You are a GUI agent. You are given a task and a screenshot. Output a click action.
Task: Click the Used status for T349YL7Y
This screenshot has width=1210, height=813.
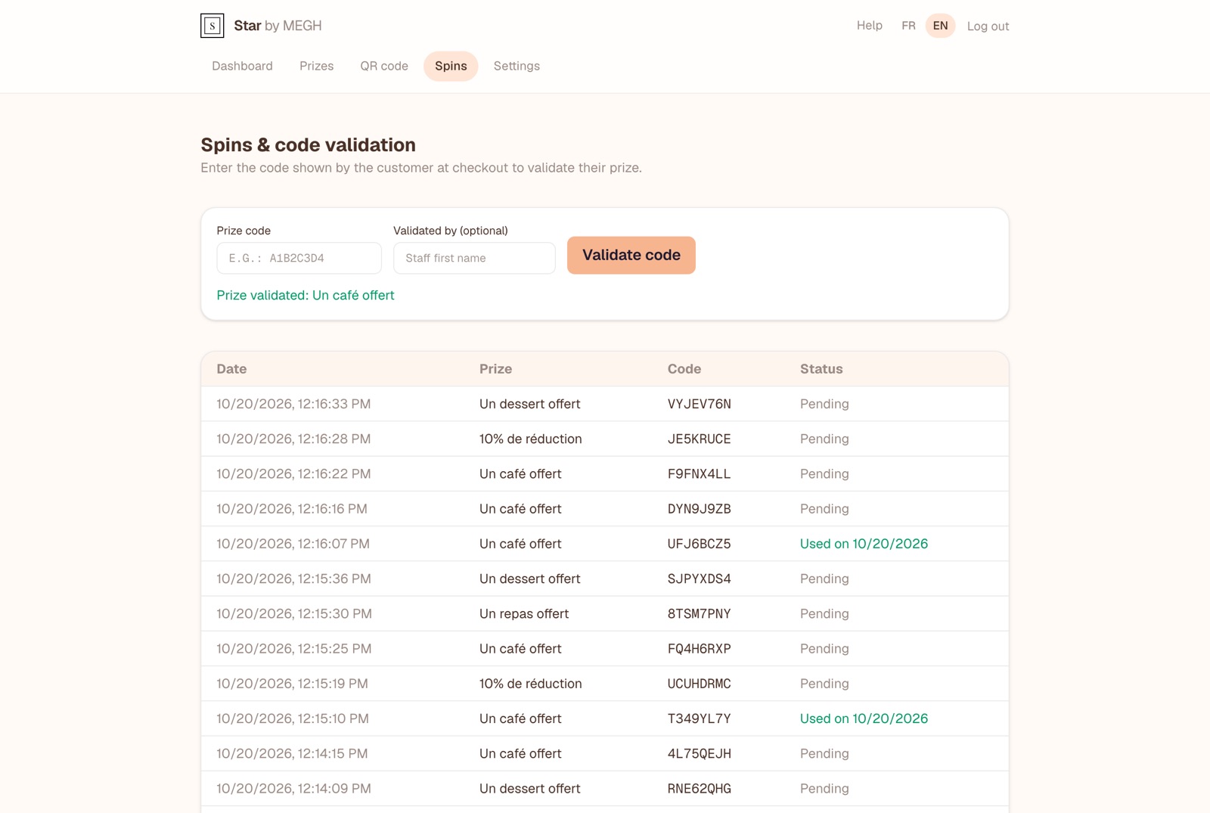pos(864,718)
